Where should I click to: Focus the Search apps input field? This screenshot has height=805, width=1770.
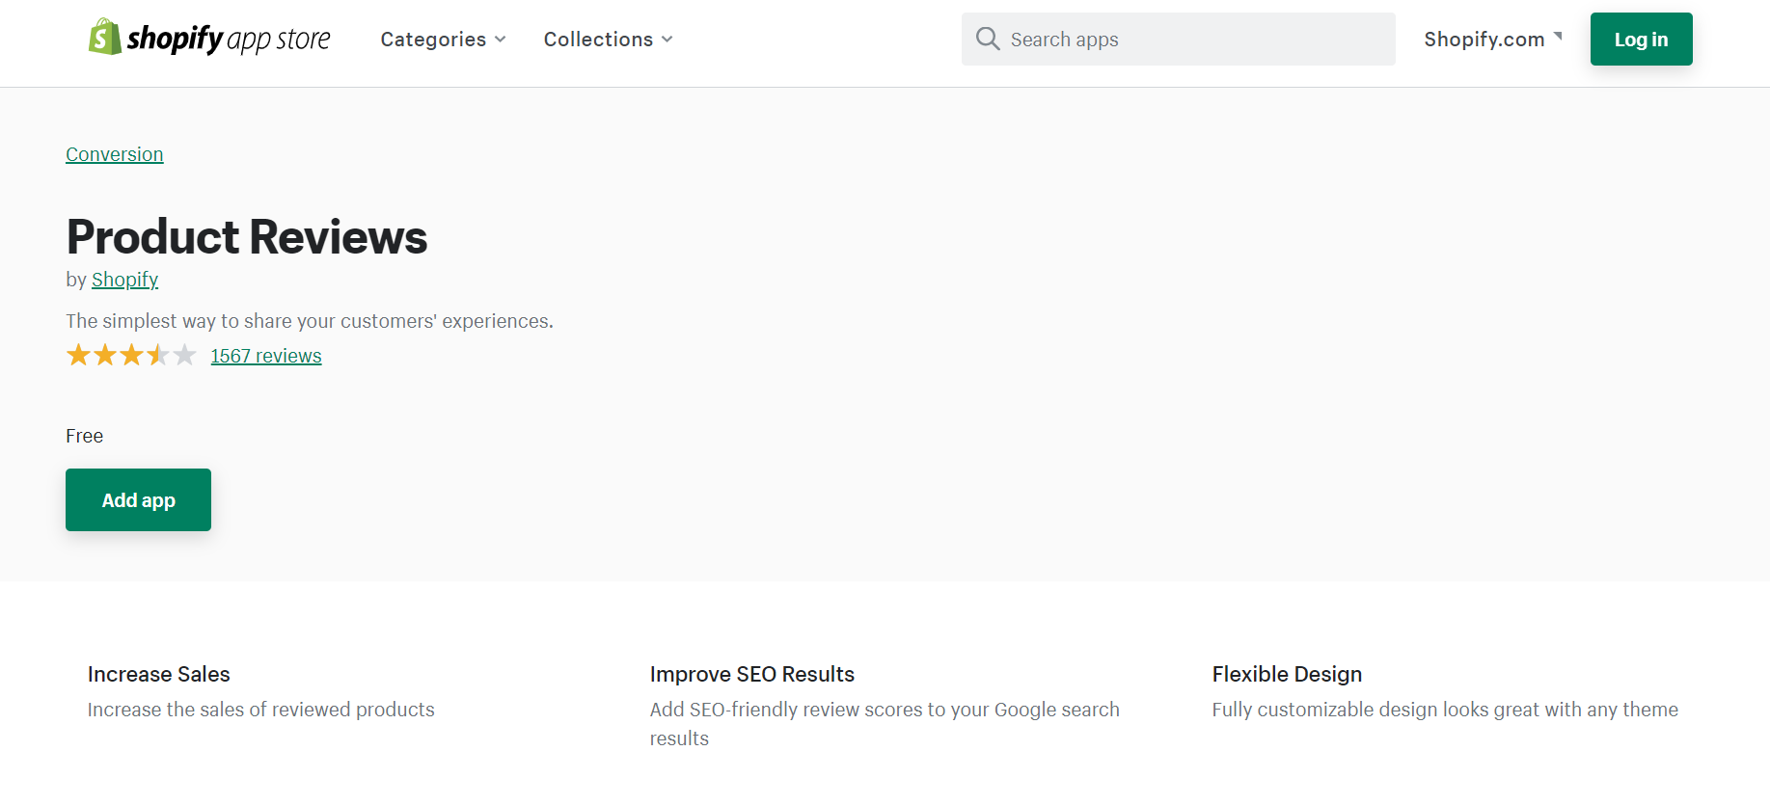1178,40
